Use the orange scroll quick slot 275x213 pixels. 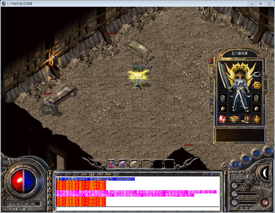point(134,165)
